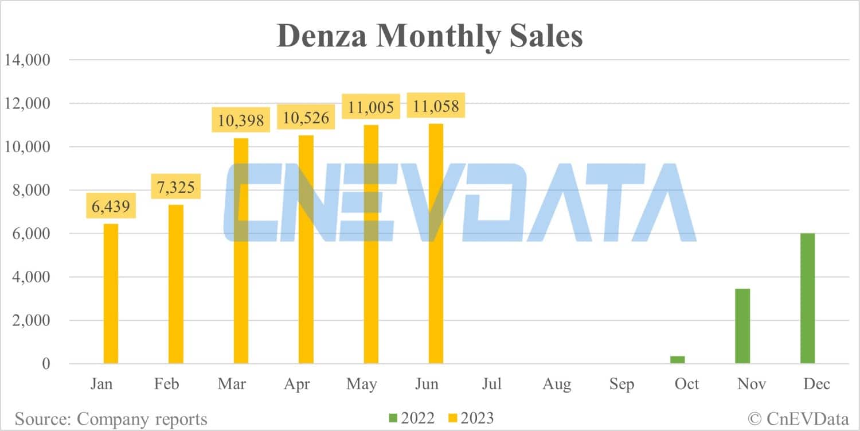Viewport: 860px width, 431px height.
Task: Click the December 2022 green bar
Action: tap(807, 298)
